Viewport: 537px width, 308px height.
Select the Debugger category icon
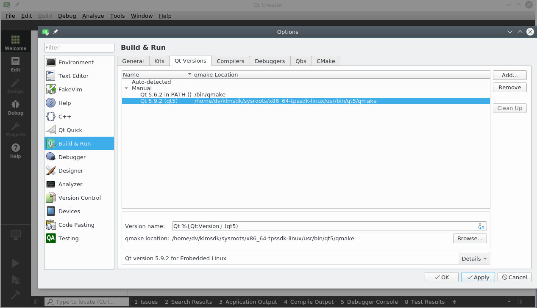point(51,157)
